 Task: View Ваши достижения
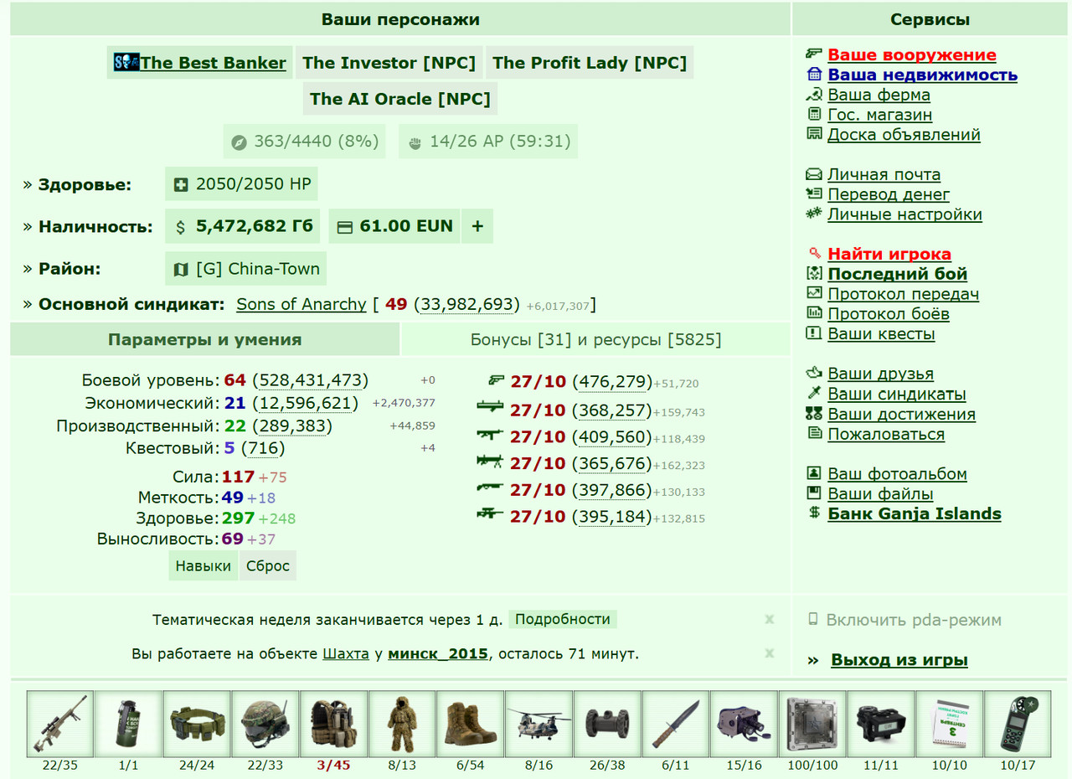click(x=901, y=414)
